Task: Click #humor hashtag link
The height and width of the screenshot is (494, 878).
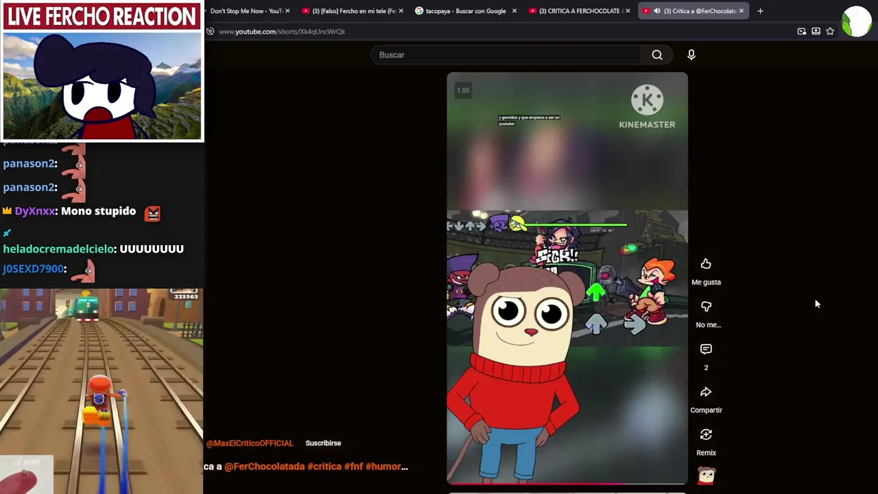Action: click(386, 467)
